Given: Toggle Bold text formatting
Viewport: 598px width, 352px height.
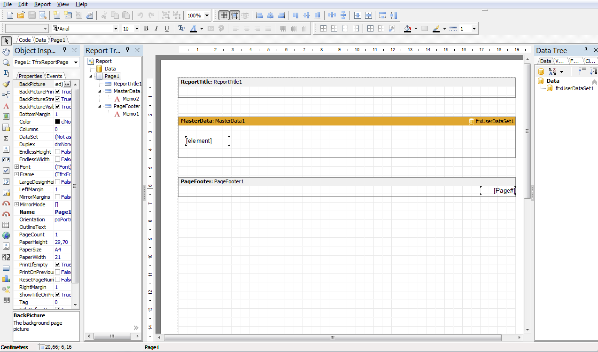Looking at the screenshot, I should [x=146, y=29].
